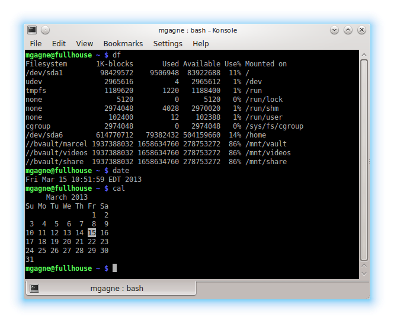The image size is (394, 323).
Task: Click the Konsole terminal icon in title bar
Action: coord(32,30)
